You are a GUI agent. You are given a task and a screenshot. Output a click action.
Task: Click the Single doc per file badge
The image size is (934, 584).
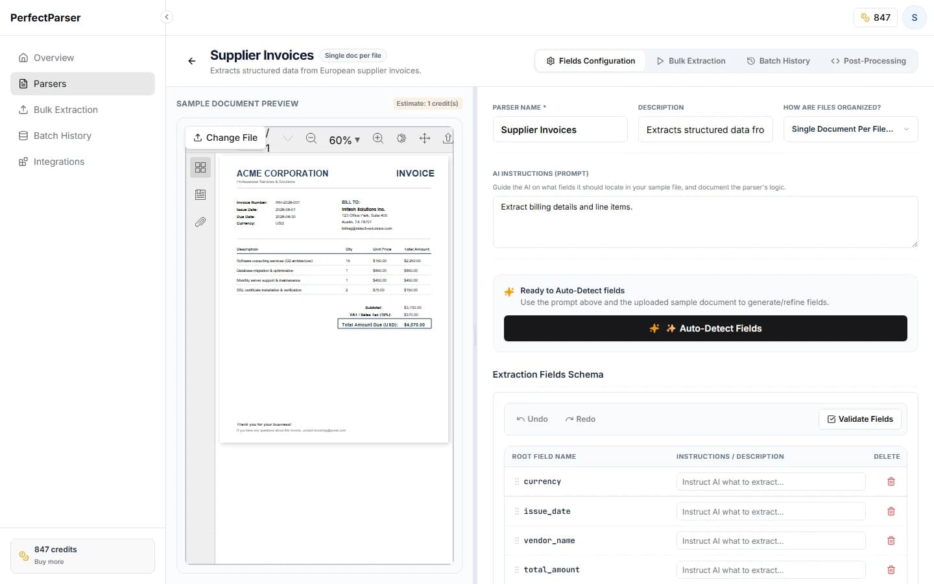click(353, 56)
